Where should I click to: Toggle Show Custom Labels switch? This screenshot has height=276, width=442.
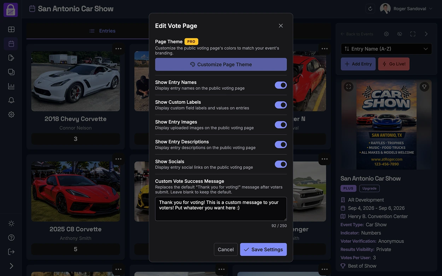pyautogui.click(x=281, y=105)
